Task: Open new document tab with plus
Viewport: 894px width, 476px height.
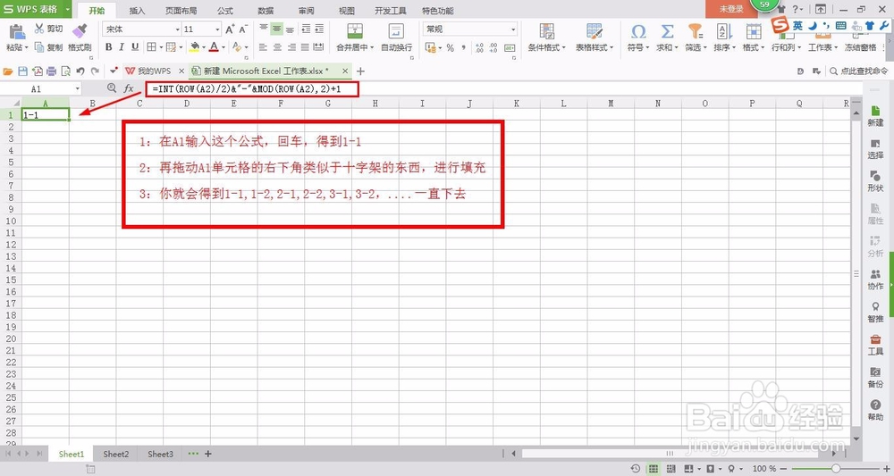Action: pos(360,71)
